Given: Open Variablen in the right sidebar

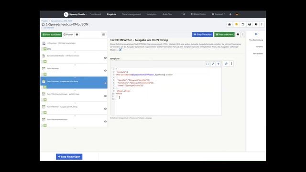Looking at the screenshot, I should pyautogui.click(x=259, y=47).
